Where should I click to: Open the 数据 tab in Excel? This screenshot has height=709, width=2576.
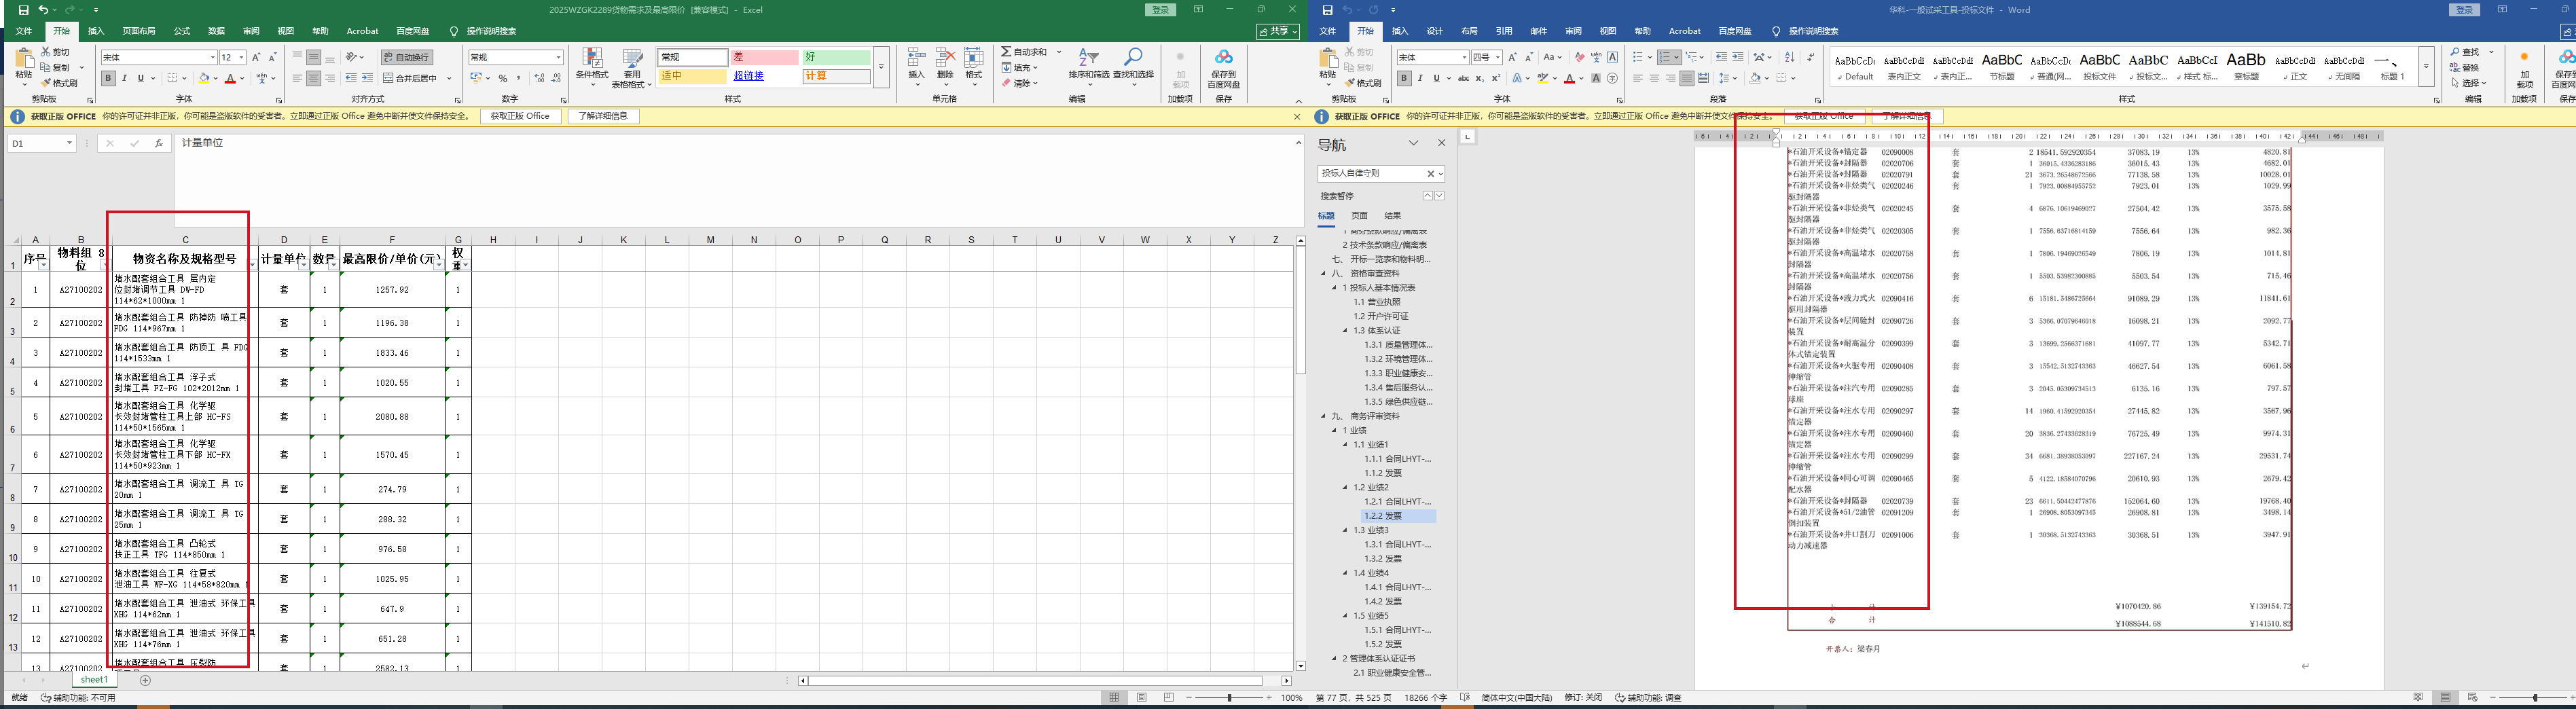point(217,31)
